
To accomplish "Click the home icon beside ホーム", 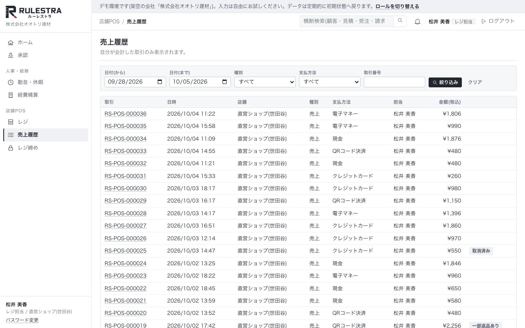I will (11, 43).
